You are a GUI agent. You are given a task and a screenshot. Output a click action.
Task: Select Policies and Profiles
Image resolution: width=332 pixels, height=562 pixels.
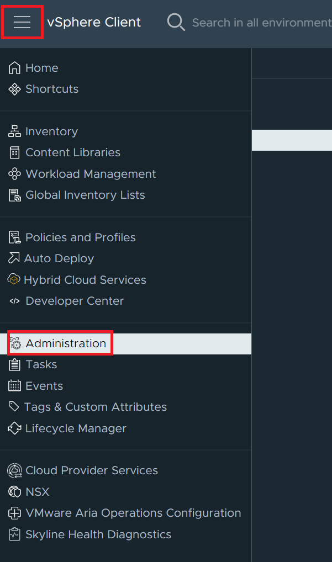pos(81,237)
